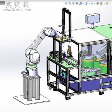Select the gray control box on the machine top
This screenshot has width=112, height=112.
coord(93,18)
